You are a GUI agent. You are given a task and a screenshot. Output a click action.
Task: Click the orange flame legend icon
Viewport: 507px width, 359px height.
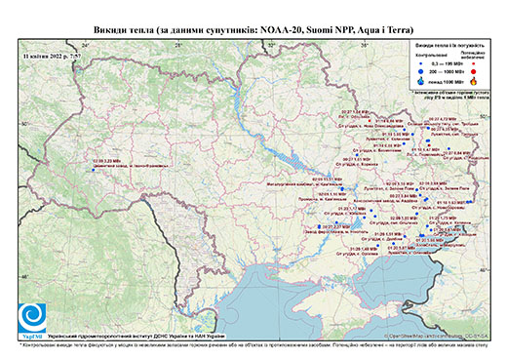click(x=473, y=81)
